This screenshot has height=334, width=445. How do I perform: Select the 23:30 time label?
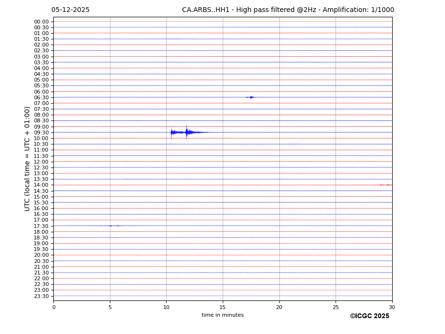tap(41, 296)
